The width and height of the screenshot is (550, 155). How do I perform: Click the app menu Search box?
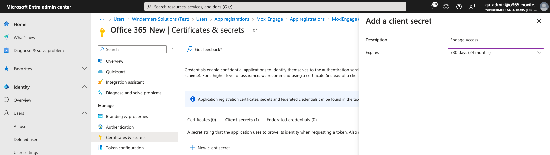click(132, 49)
